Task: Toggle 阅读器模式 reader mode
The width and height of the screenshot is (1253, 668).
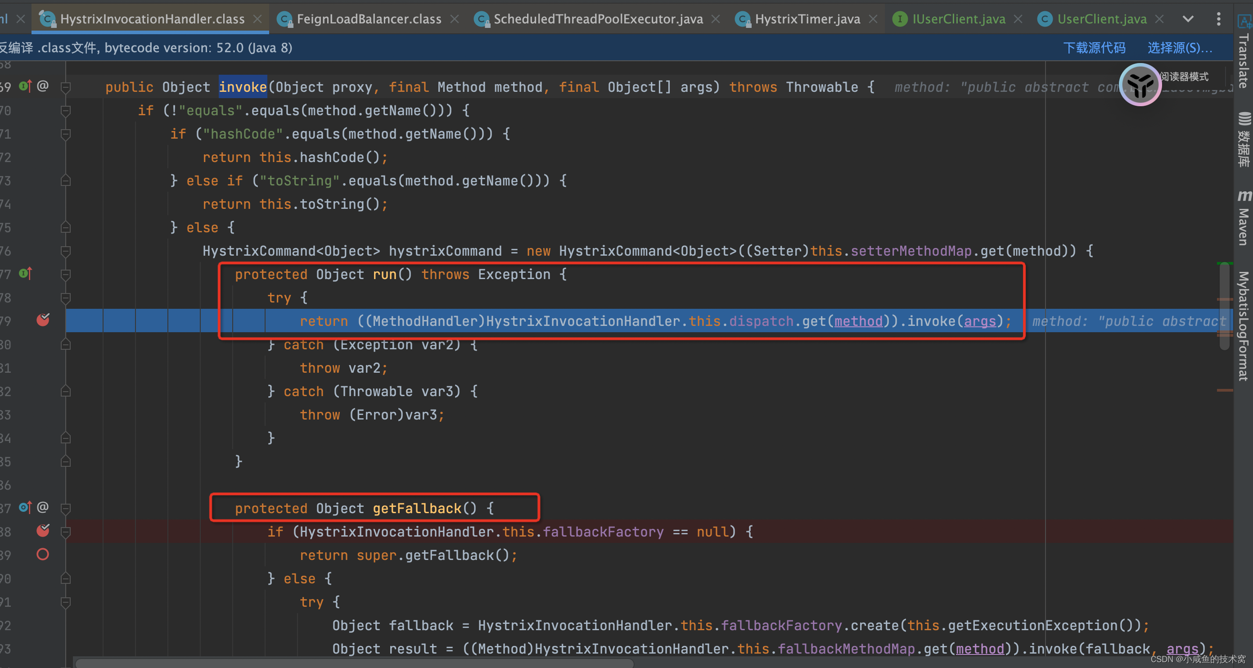Action: click(x=1184, y=77)
